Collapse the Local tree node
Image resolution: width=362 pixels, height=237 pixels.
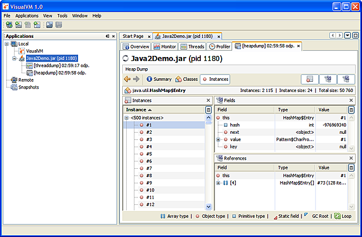(7, 44)
